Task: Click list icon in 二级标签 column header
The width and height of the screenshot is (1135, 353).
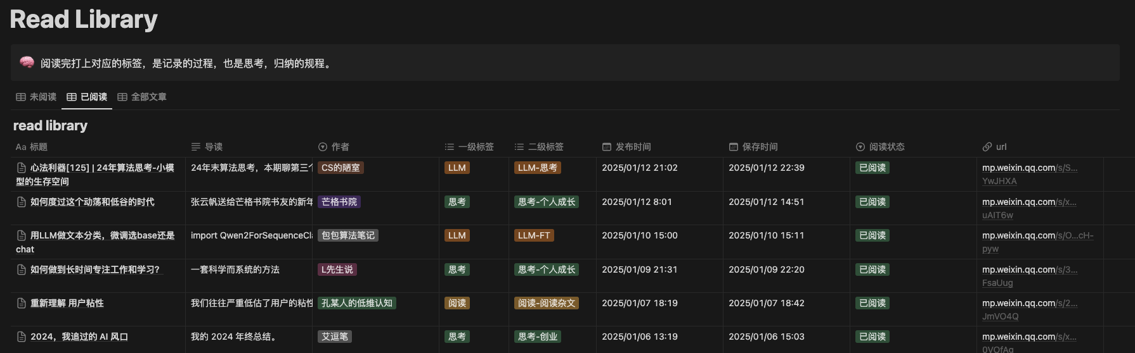Action: pos(519,147)
